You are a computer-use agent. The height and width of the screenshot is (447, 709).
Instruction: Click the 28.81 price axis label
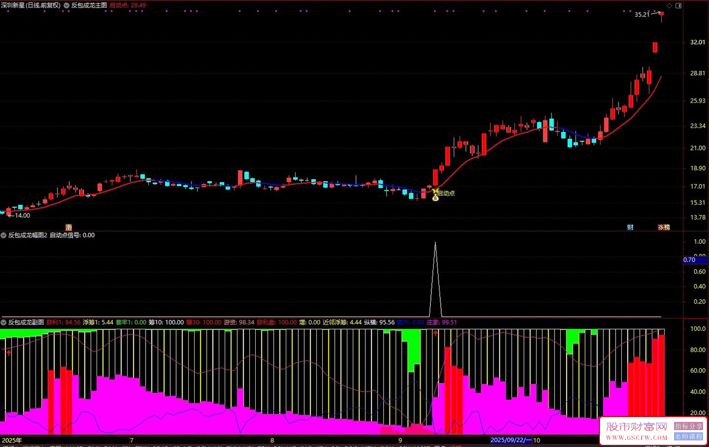pyautogui.click(x=698, y=73)
